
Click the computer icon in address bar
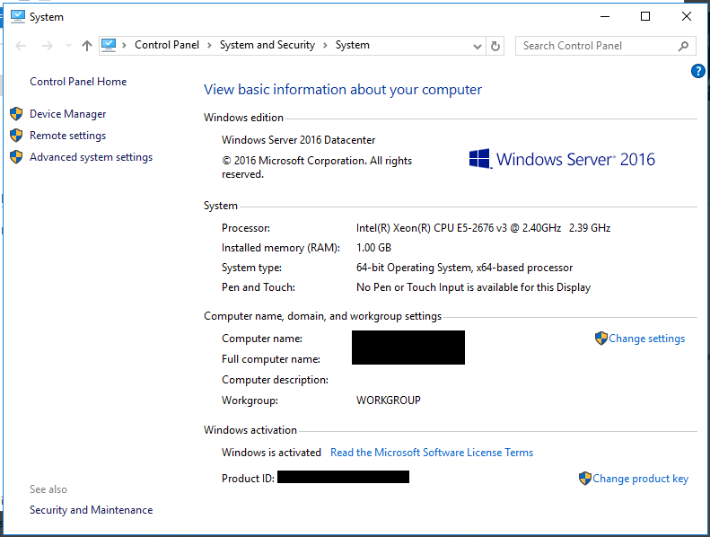[110, 45]
